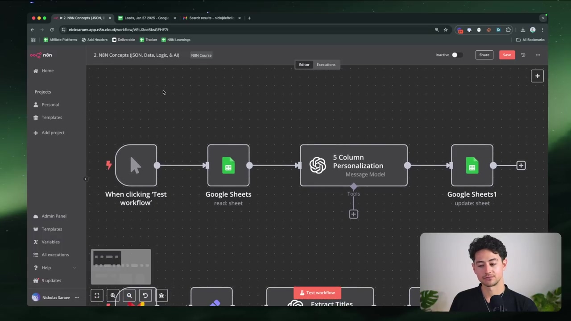Click the fit-to-view canvas button
The image size is (571, 321).
97,296
